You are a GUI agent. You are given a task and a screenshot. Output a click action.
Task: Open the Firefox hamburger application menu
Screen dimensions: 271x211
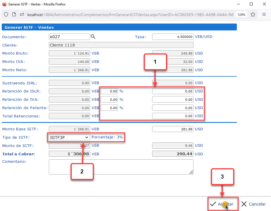264,14
